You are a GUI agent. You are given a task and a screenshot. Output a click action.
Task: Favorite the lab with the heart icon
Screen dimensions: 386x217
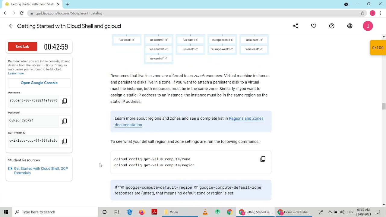pyautogui.click(x=314, y=26)
